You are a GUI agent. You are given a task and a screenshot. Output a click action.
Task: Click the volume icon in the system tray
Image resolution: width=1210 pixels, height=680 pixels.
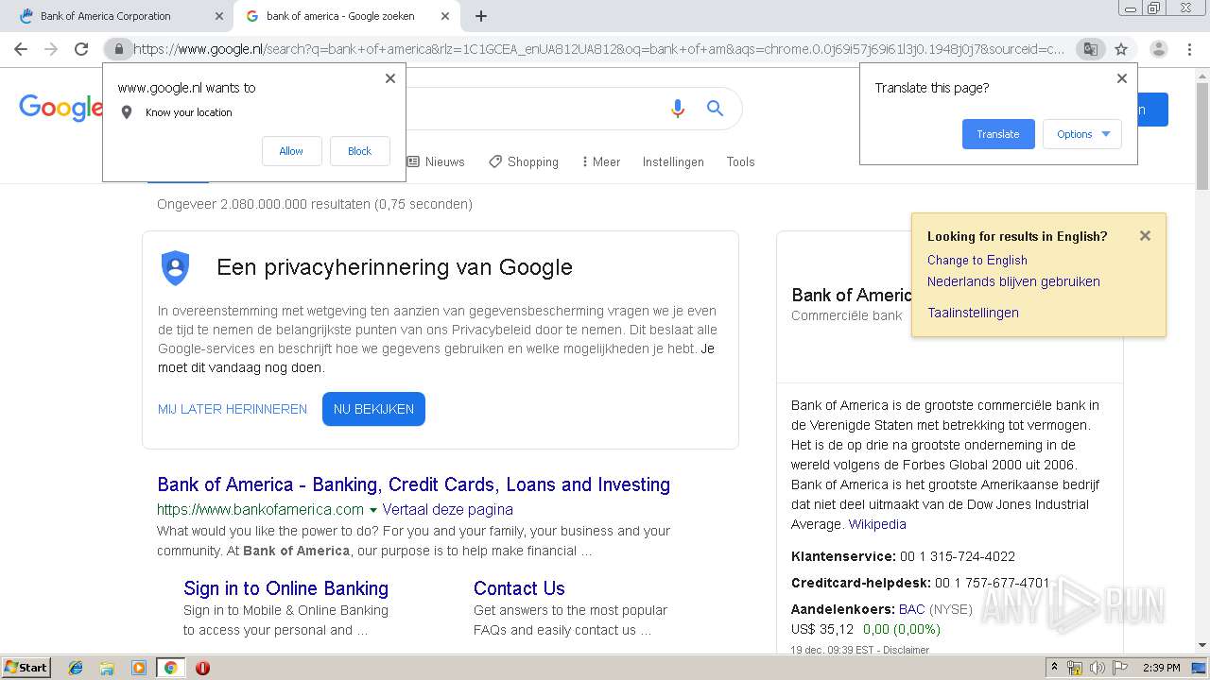point(1097,668)
